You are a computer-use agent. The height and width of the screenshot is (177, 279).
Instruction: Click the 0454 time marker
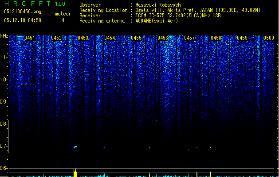pyautogui.click(x=110, y=38)
